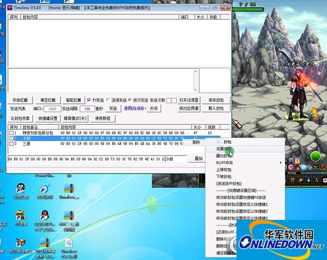Click the packet note field containing 冷却

tap(176, 159)
